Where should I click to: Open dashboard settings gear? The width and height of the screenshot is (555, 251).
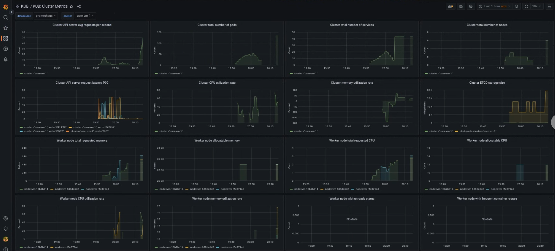tap(471, 6)
